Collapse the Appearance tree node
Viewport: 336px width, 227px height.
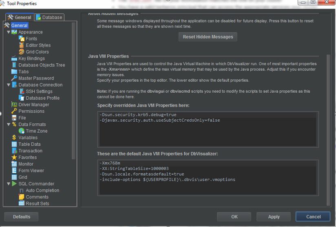[9, 32]
